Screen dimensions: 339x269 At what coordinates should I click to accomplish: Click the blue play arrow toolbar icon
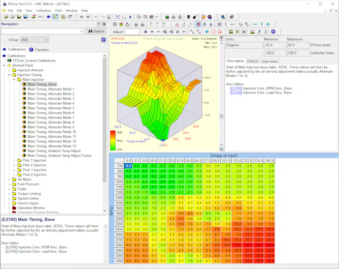coord(130,17)
